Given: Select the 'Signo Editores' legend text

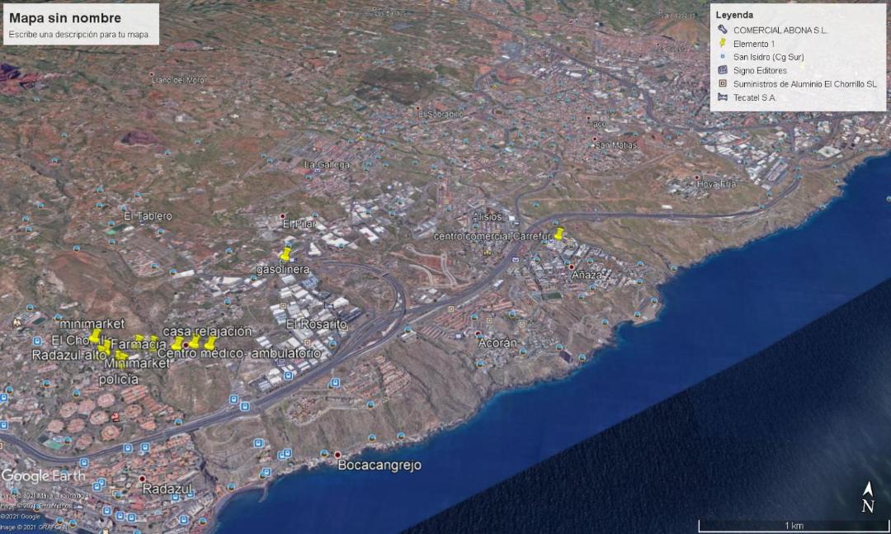Looking at the screenshot, I should [760, 70].
